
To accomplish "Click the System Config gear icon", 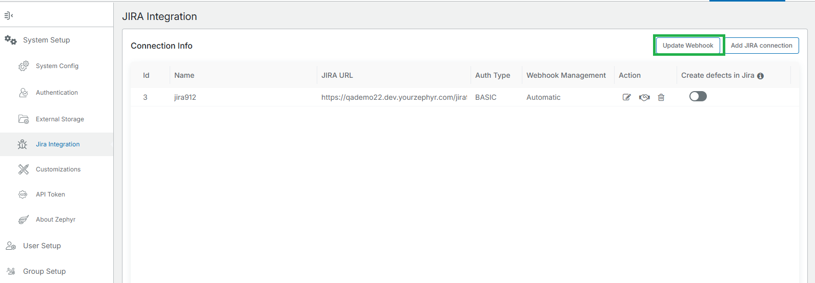I will coord(24,66).
